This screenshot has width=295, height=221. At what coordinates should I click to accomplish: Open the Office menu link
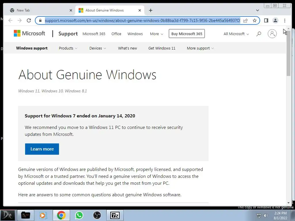click(116, 34)
